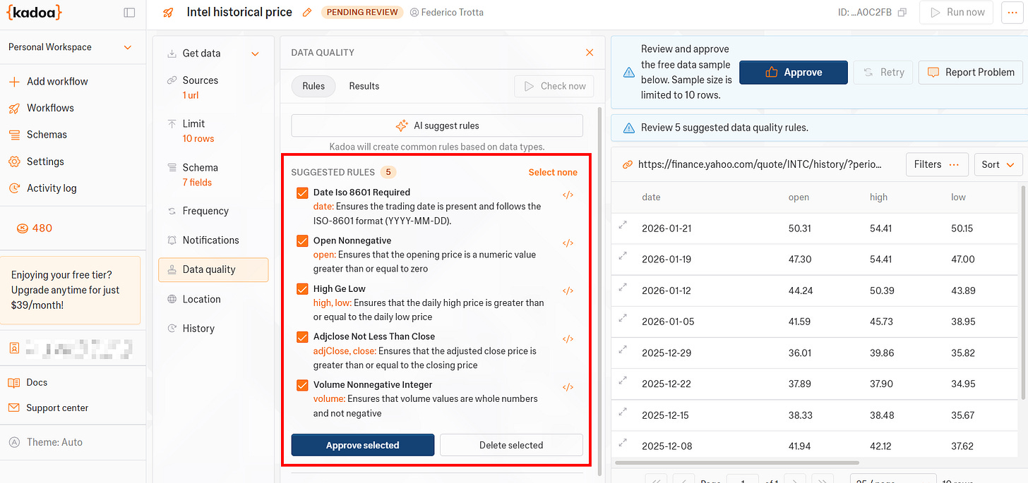Open the Frequency step
This screenshot has width=1028, height=483.
pyautogui.click(x=213, y=211)
